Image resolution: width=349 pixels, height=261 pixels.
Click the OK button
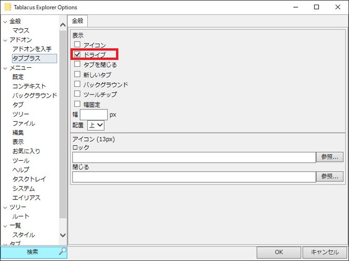tap(279, 252)
